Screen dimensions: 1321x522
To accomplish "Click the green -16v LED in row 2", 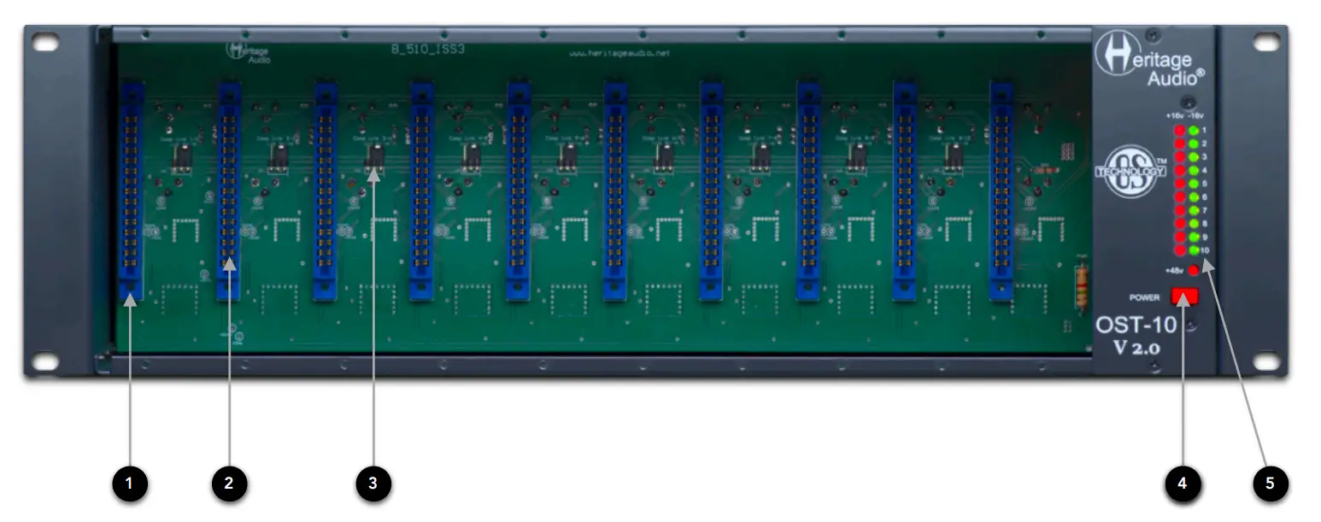I will [x=1194, y=144].
